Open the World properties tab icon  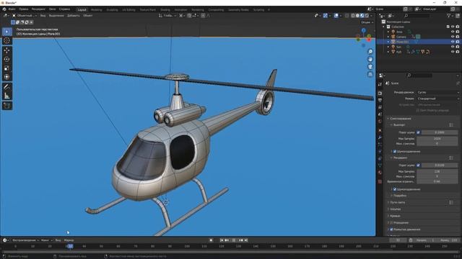pyautogui.click(x=380, y=122)
